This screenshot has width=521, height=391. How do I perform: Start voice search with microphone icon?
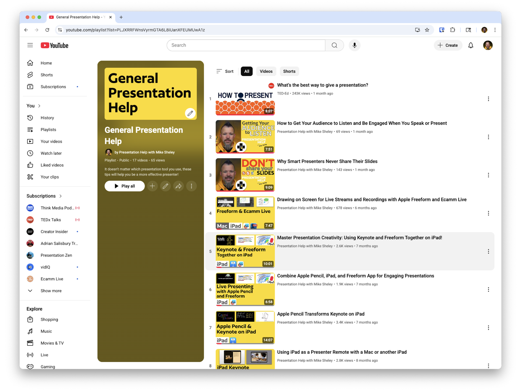(x=355, y=45)
